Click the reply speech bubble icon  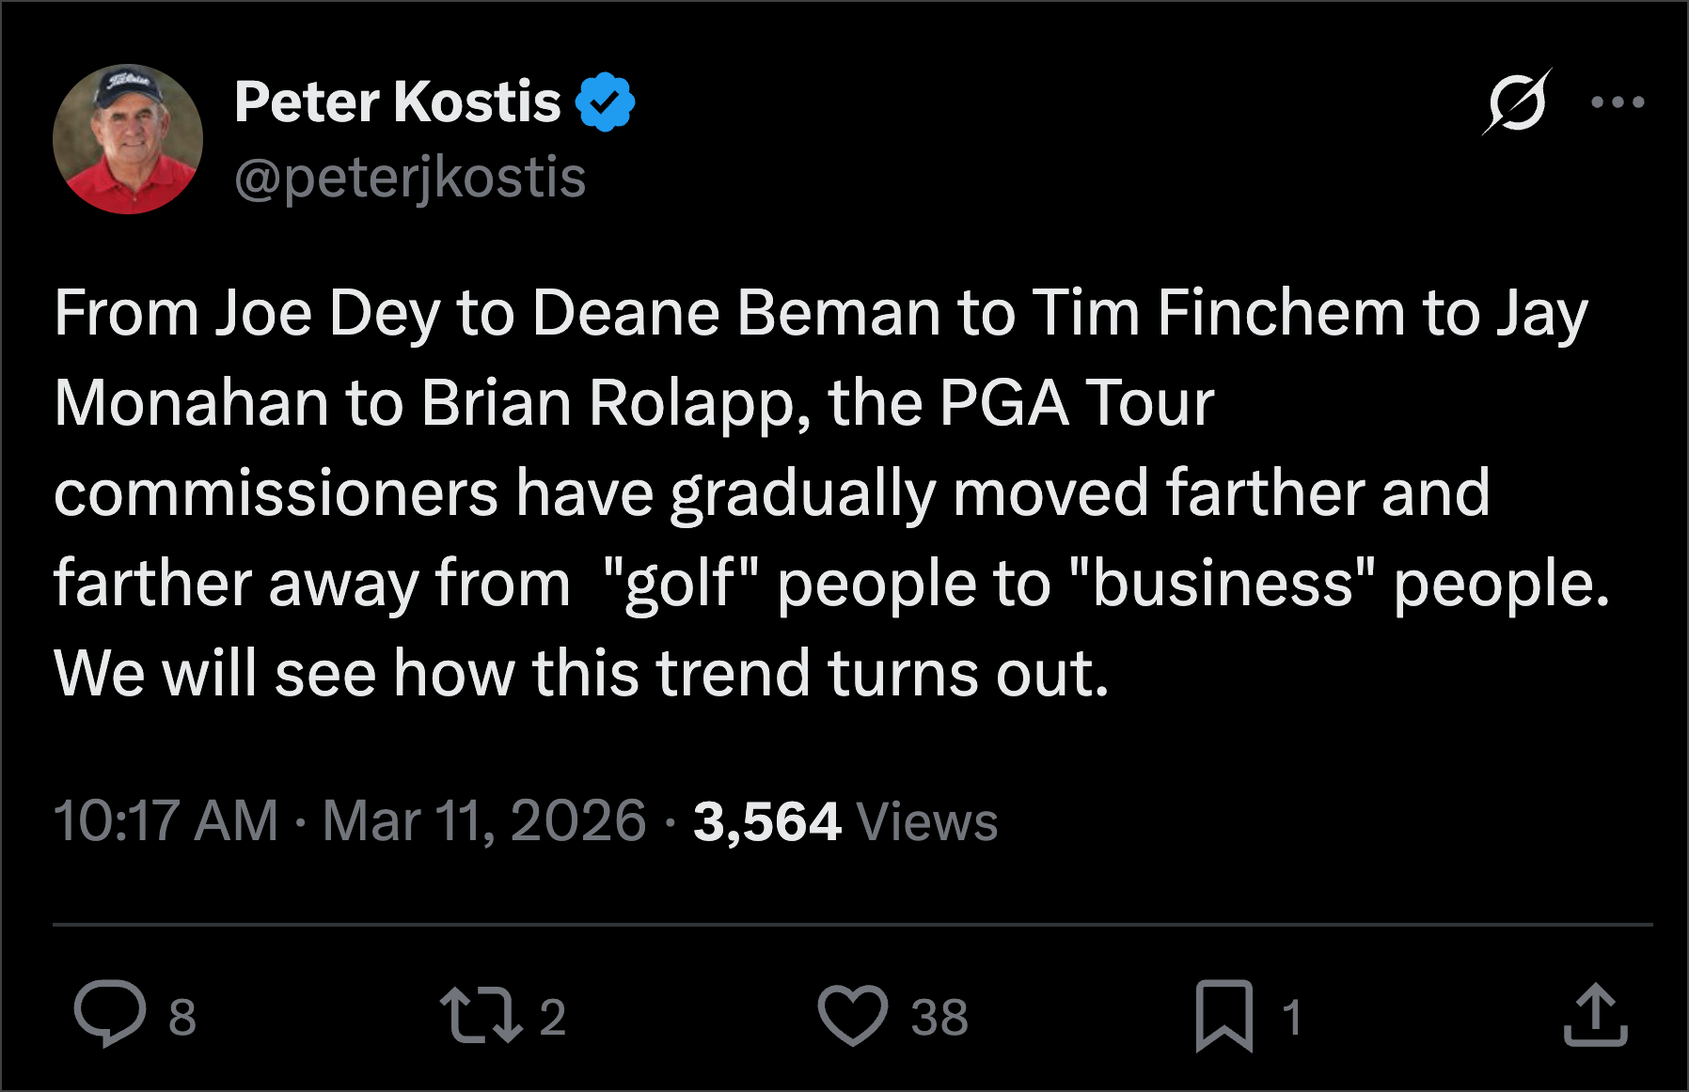[110, 1014]
